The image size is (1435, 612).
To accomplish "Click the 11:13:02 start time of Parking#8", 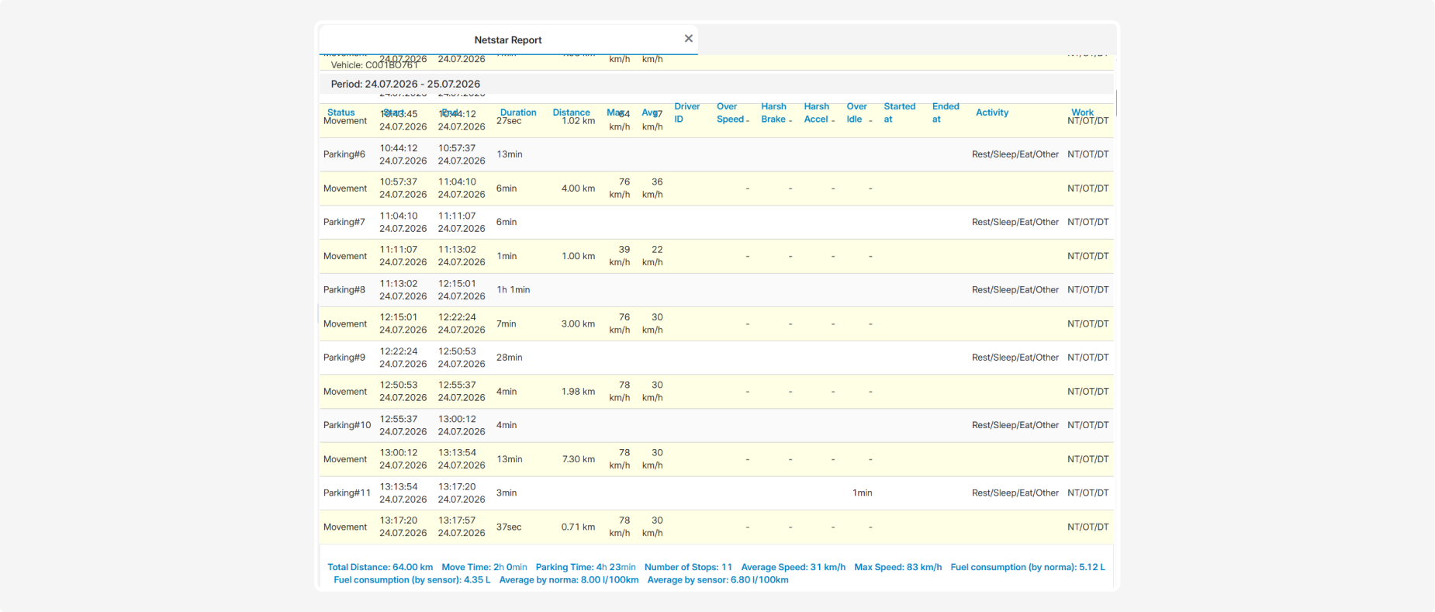I will tap(399, 284).
